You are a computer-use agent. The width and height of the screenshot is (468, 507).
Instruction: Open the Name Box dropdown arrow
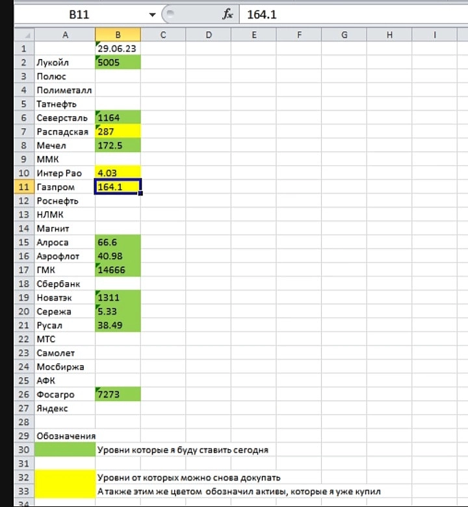(x=152, y=14)
